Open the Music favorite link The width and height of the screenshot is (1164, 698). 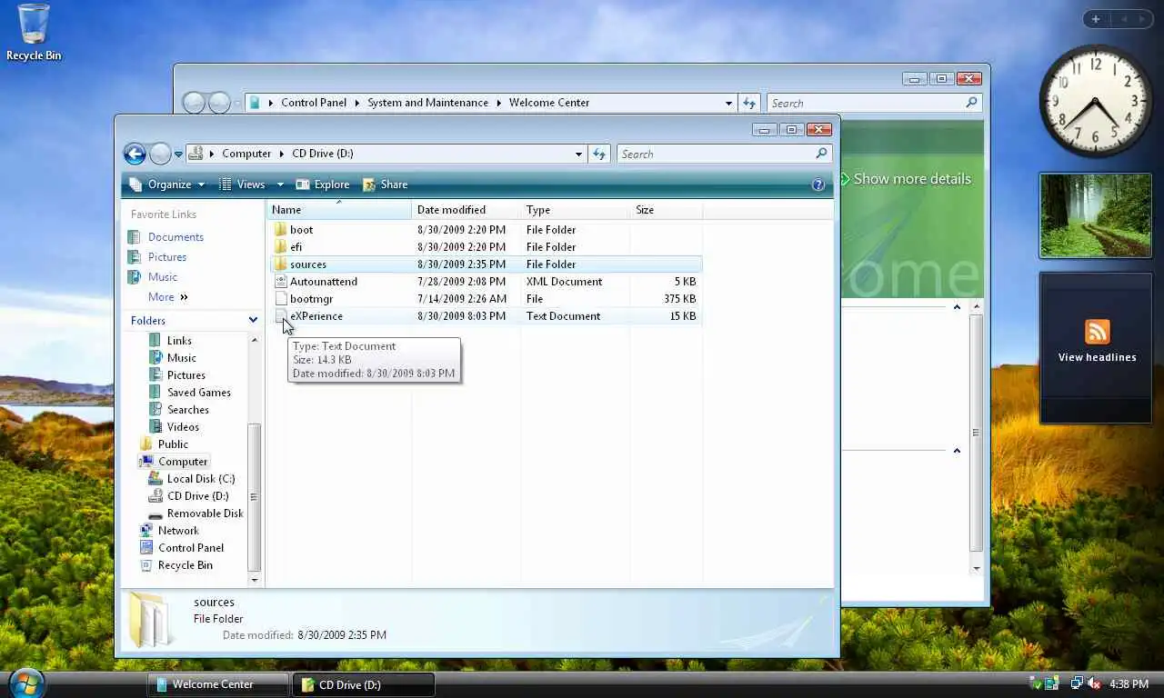point(154,277)
